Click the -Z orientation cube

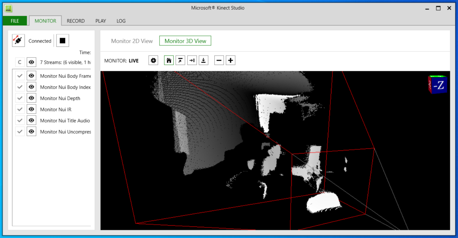click(x=438, y=84)
